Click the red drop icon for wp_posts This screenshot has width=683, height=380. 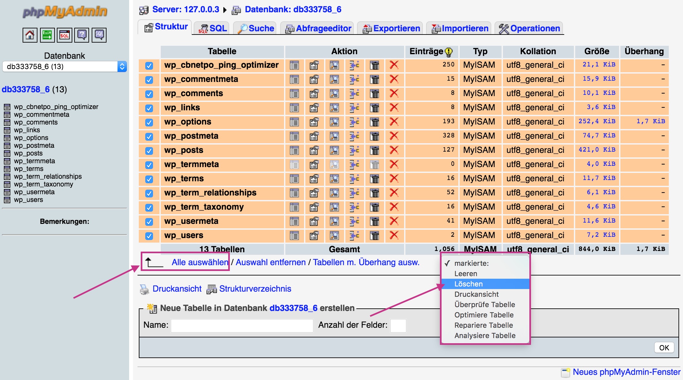pyautogui.click(x=394, y=150)
